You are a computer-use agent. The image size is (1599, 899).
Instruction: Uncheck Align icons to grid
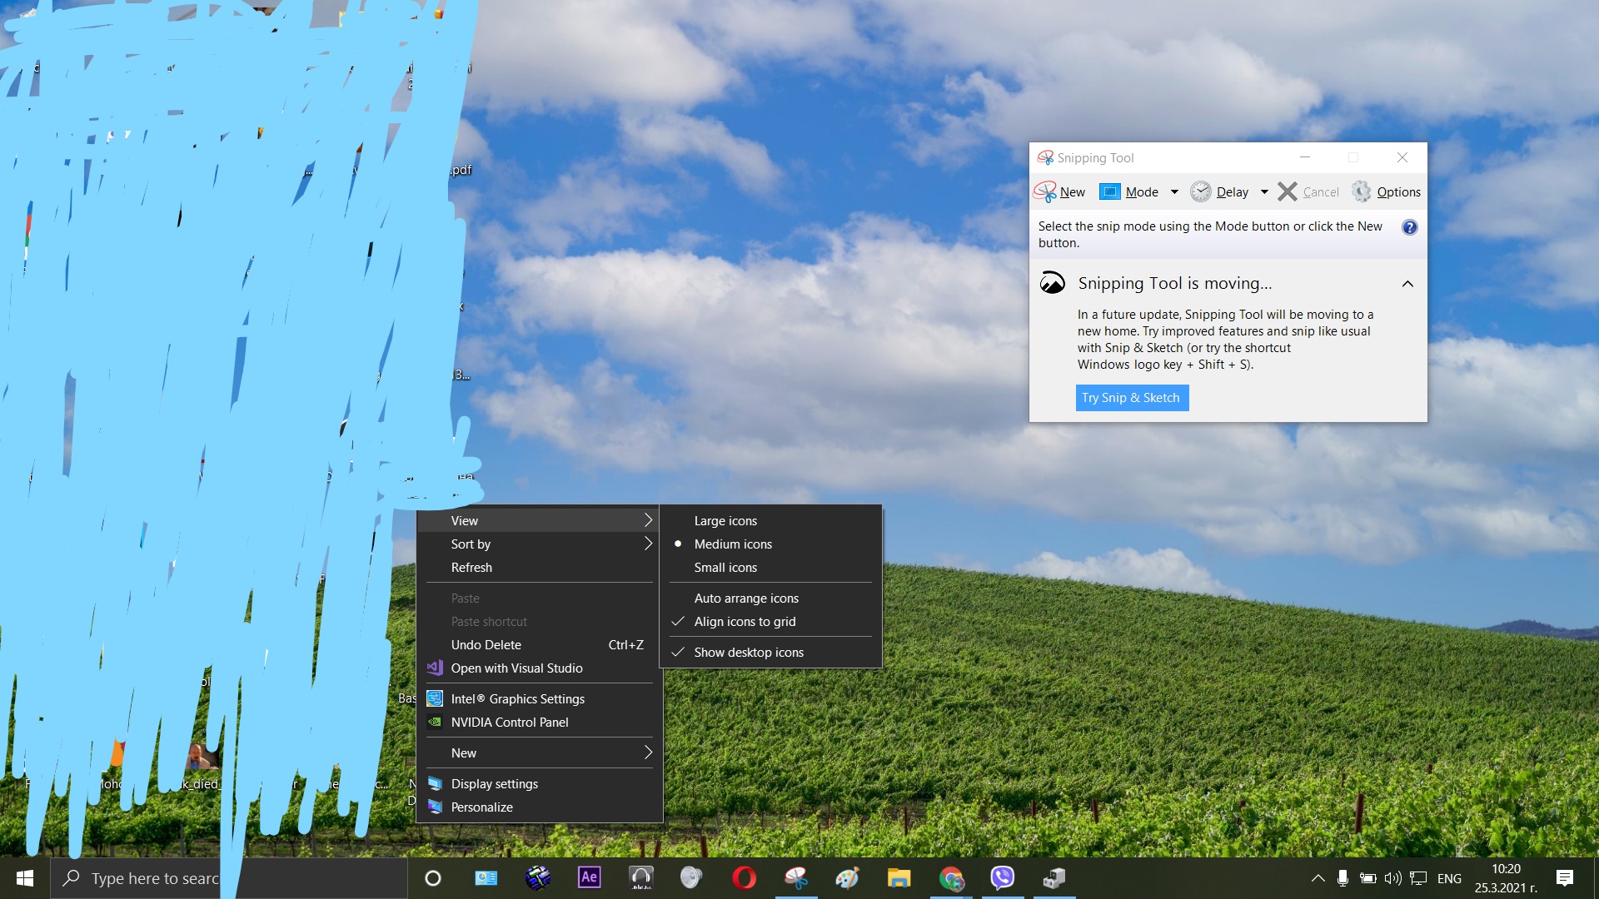[x=745, y=621]
